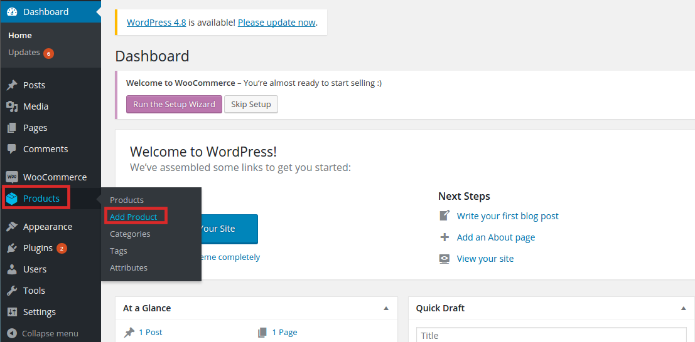
Task: Click the Collapse menu arrow icon
Action: pos(12,333)
